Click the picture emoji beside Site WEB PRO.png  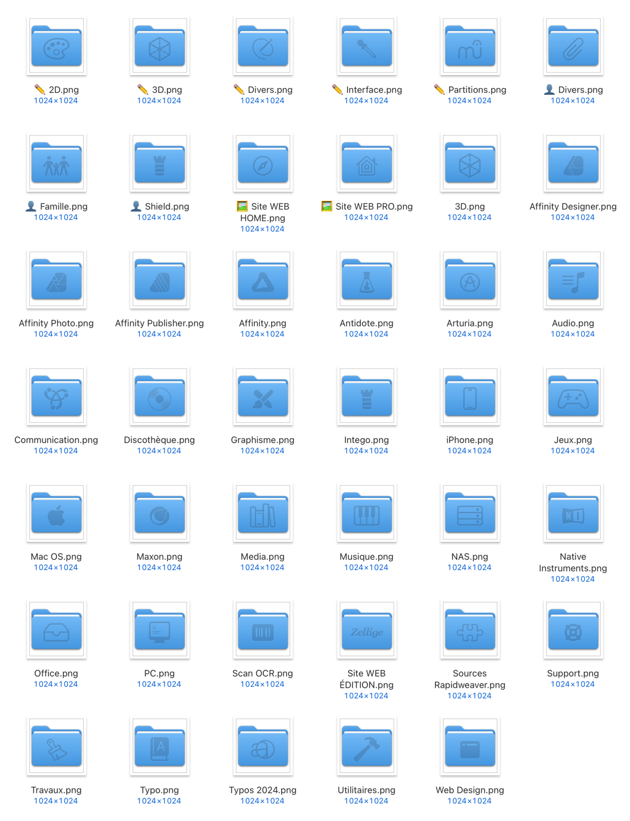327,206
